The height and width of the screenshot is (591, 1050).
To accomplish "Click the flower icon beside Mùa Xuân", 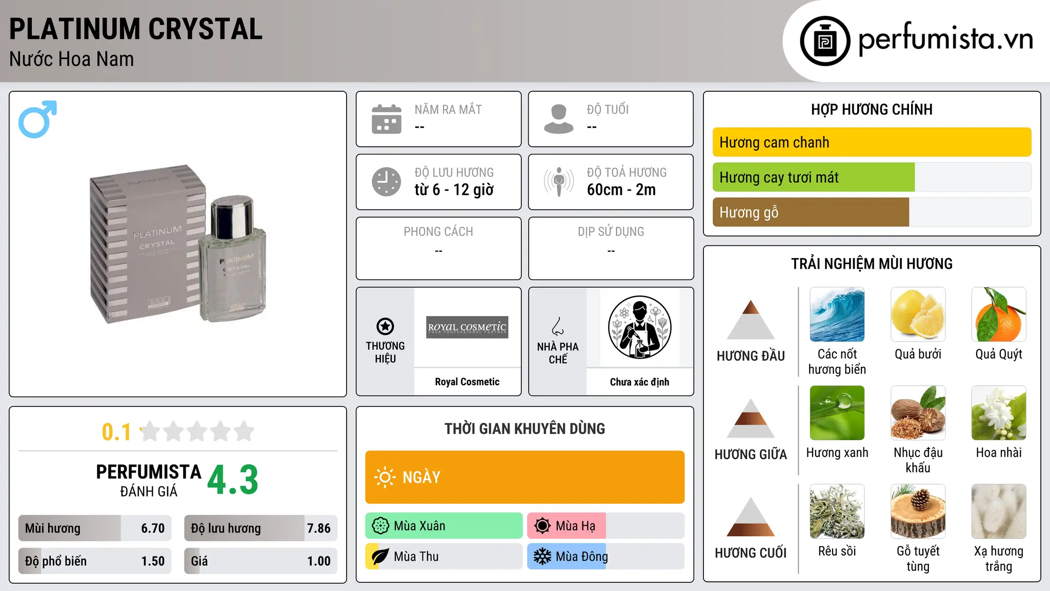I will click(380, 526).
